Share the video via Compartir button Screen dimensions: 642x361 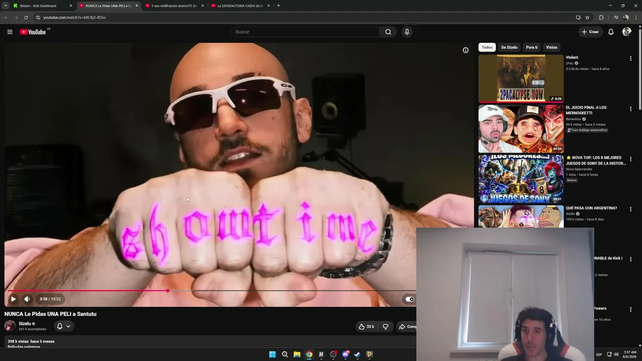(406, 326)
